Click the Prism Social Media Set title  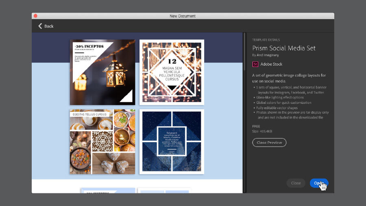click(x=283, y=48)
